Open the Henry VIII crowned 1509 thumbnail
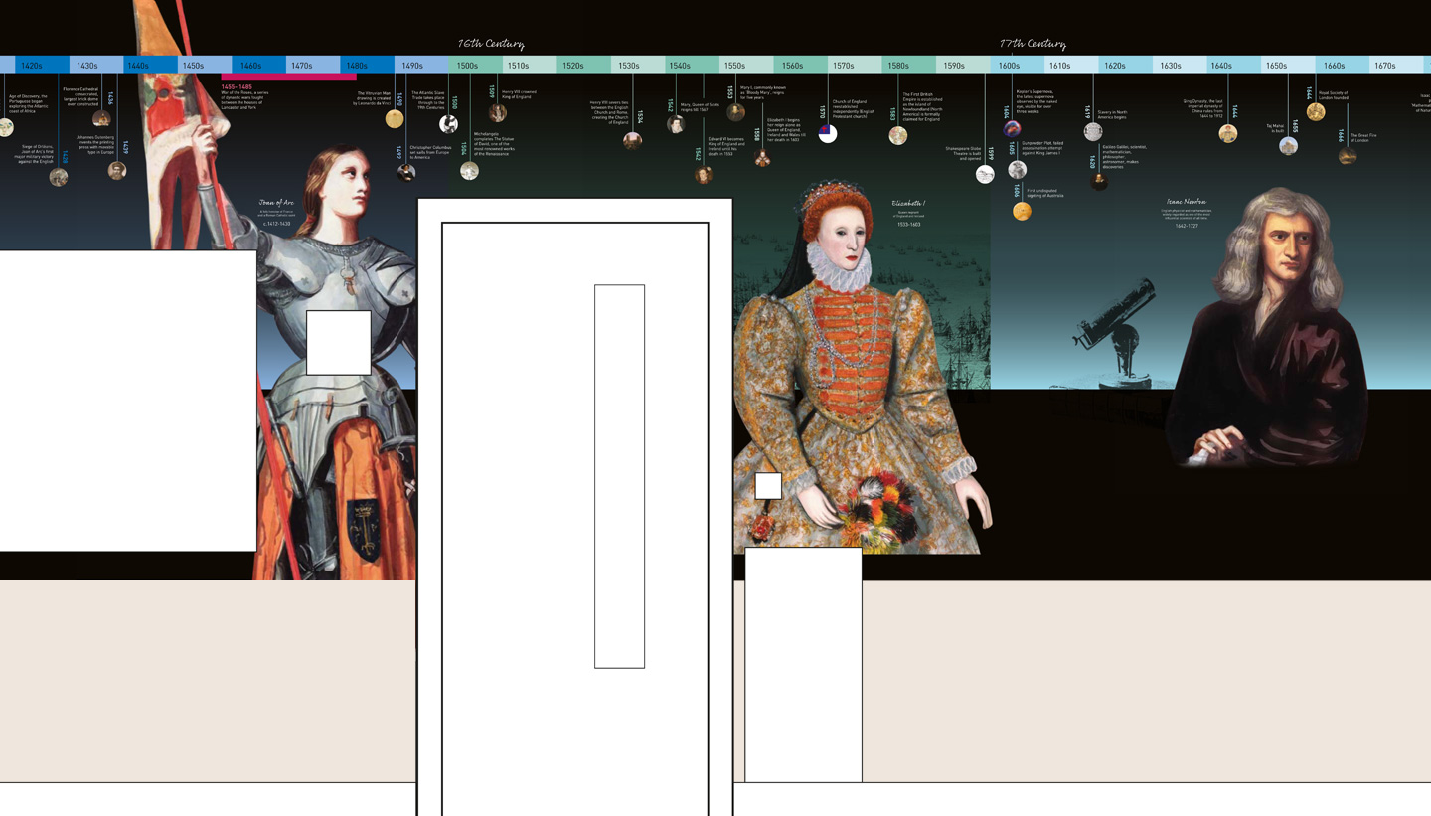 point(498,112)
